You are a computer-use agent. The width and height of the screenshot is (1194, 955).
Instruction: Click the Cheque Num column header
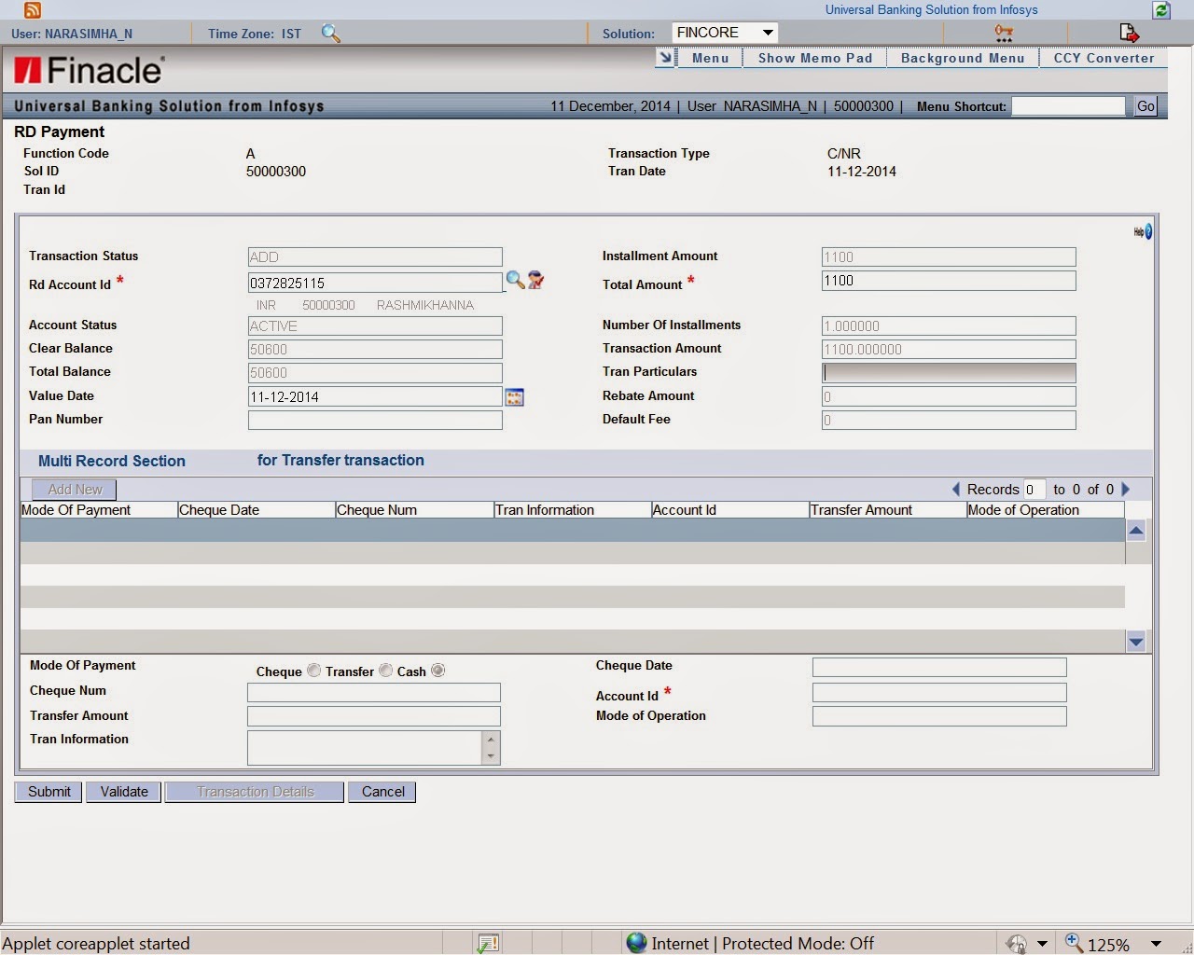point(414,510)
